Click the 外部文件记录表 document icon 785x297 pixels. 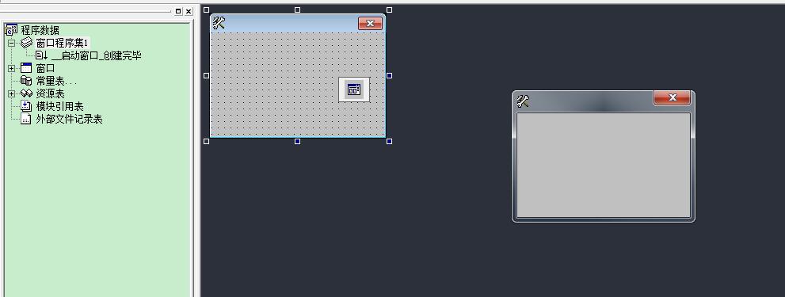(26, 120)
